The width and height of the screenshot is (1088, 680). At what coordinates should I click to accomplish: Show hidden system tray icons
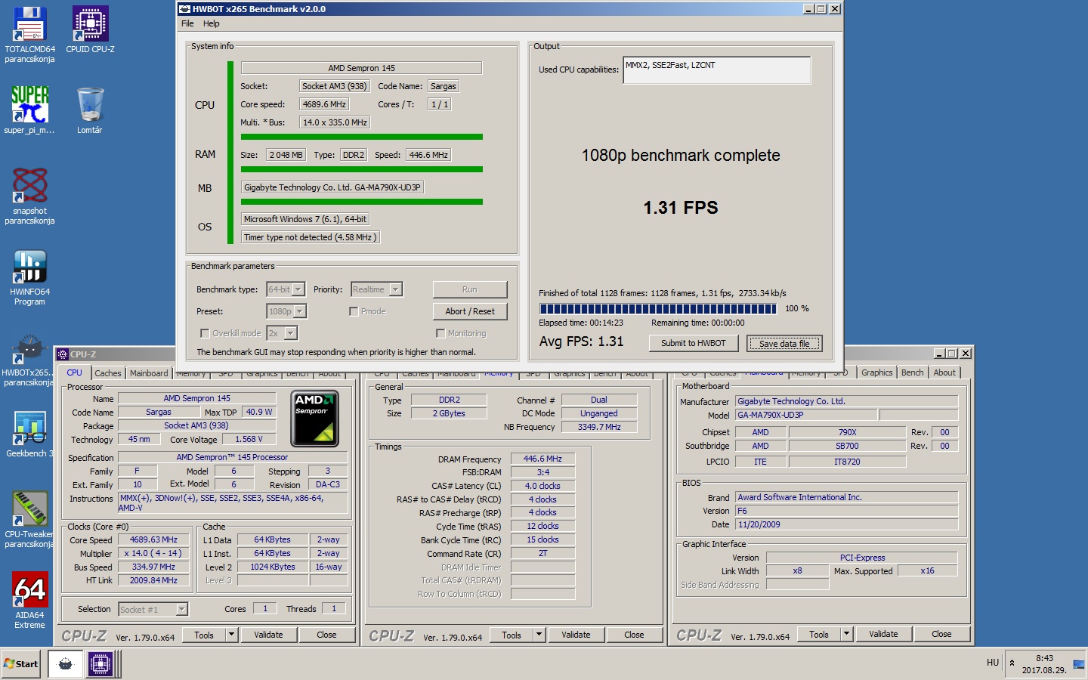[x=1012, y=663]
